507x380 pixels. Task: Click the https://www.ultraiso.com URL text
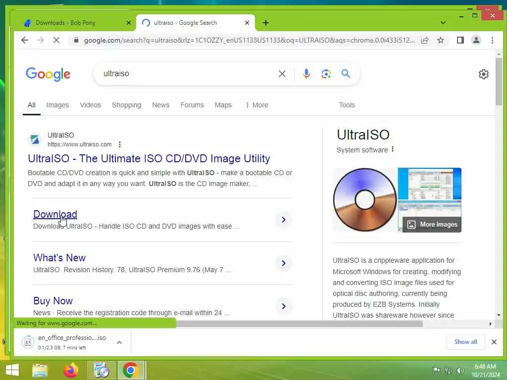(80, 144)
